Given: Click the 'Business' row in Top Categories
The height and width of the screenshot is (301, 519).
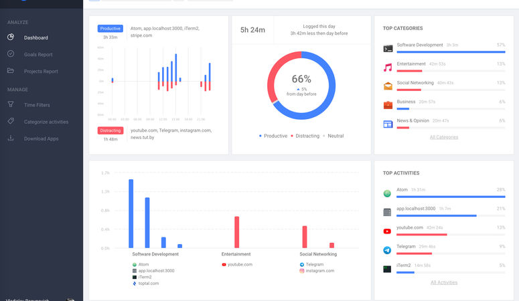Looking at the screenshot, I should 444,105.
